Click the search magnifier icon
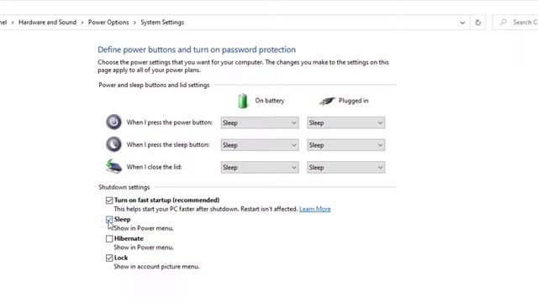Screen dimensions: 538x302 (x=504, y=23)
